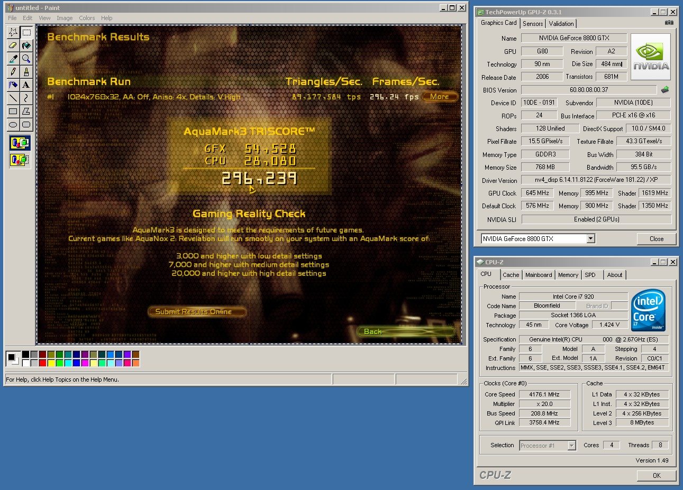This screenshot has height=490, width=683.
Task: Select the white color swatch in Paint palette
Action: click(x=26, y=363)
